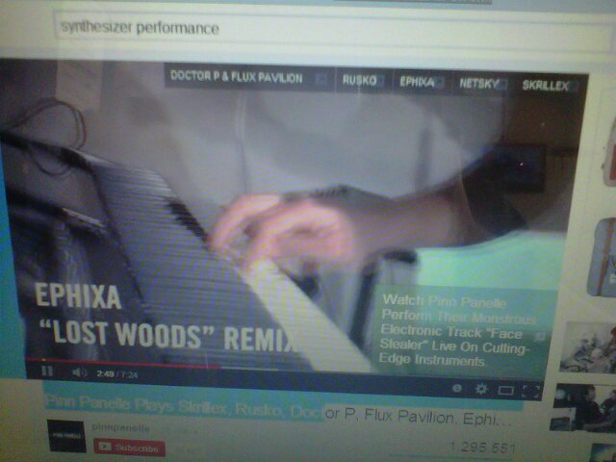Image resolution: width=616 pixels, height=462 pixels.
Task: Open the pinnpanelle channel name link
Action: (x=120, y=427)
